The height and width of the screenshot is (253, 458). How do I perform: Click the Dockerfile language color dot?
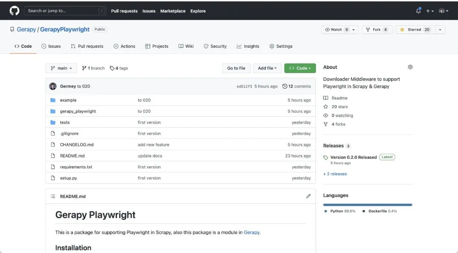pos(364,211)
